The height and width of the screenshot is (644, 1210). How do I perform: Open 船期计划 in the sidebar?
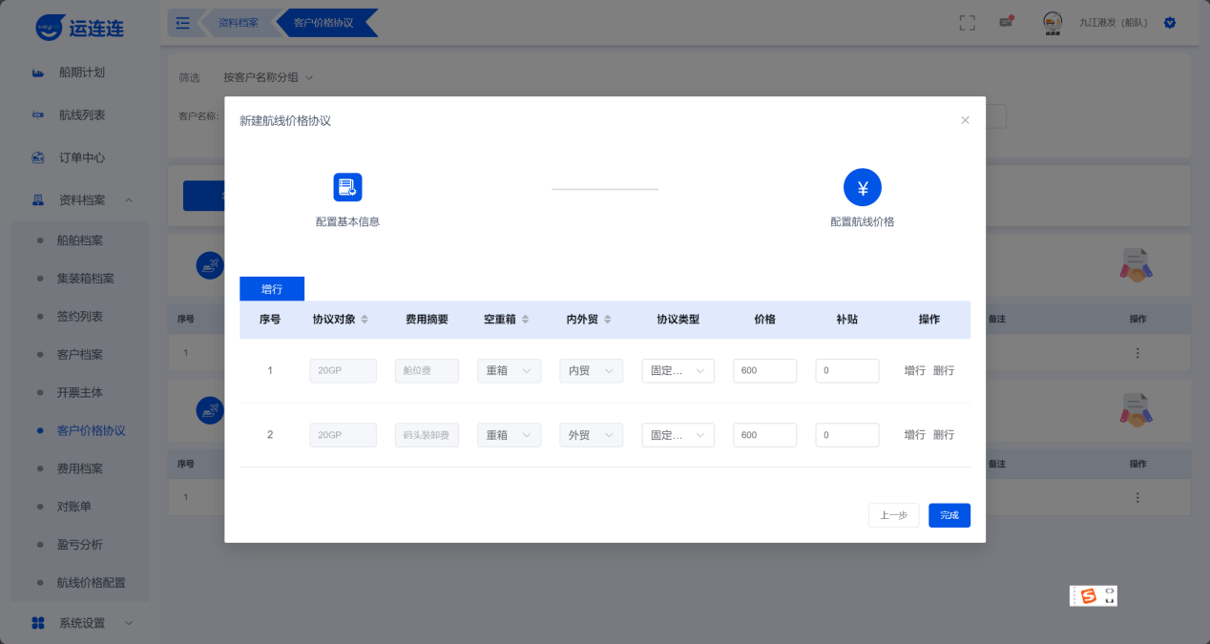(81, 73)
